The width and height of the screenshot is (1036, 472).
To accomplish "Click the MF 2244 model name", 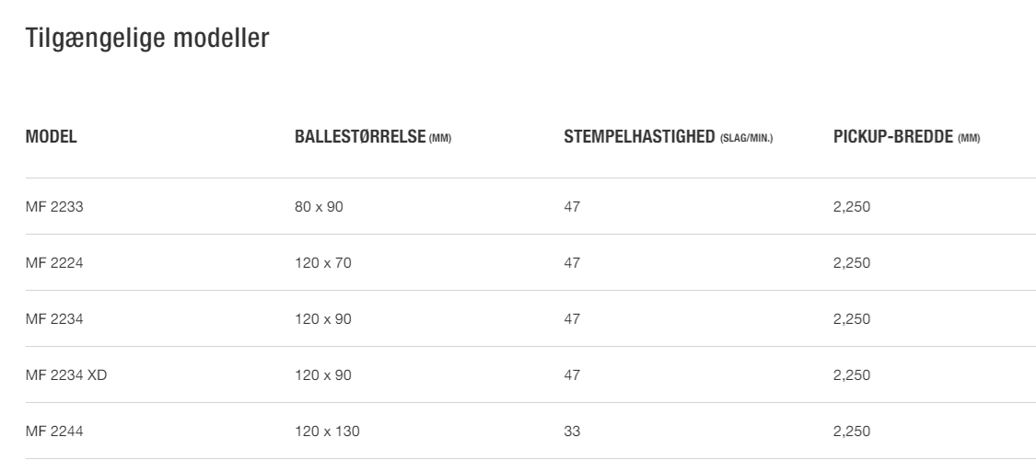I will [54, 432].
